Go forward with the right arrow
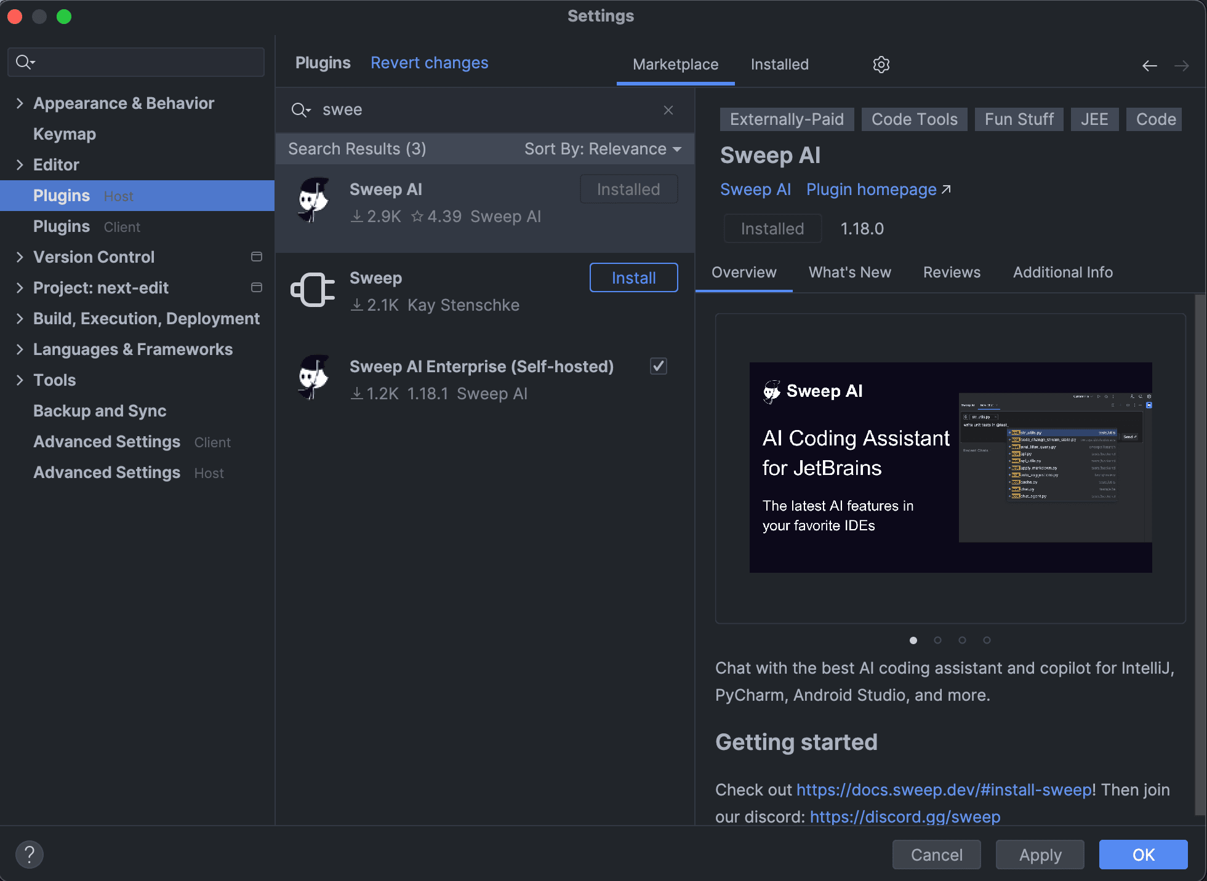Screen dimensions: 1207x881 [x=1181, y=65]
